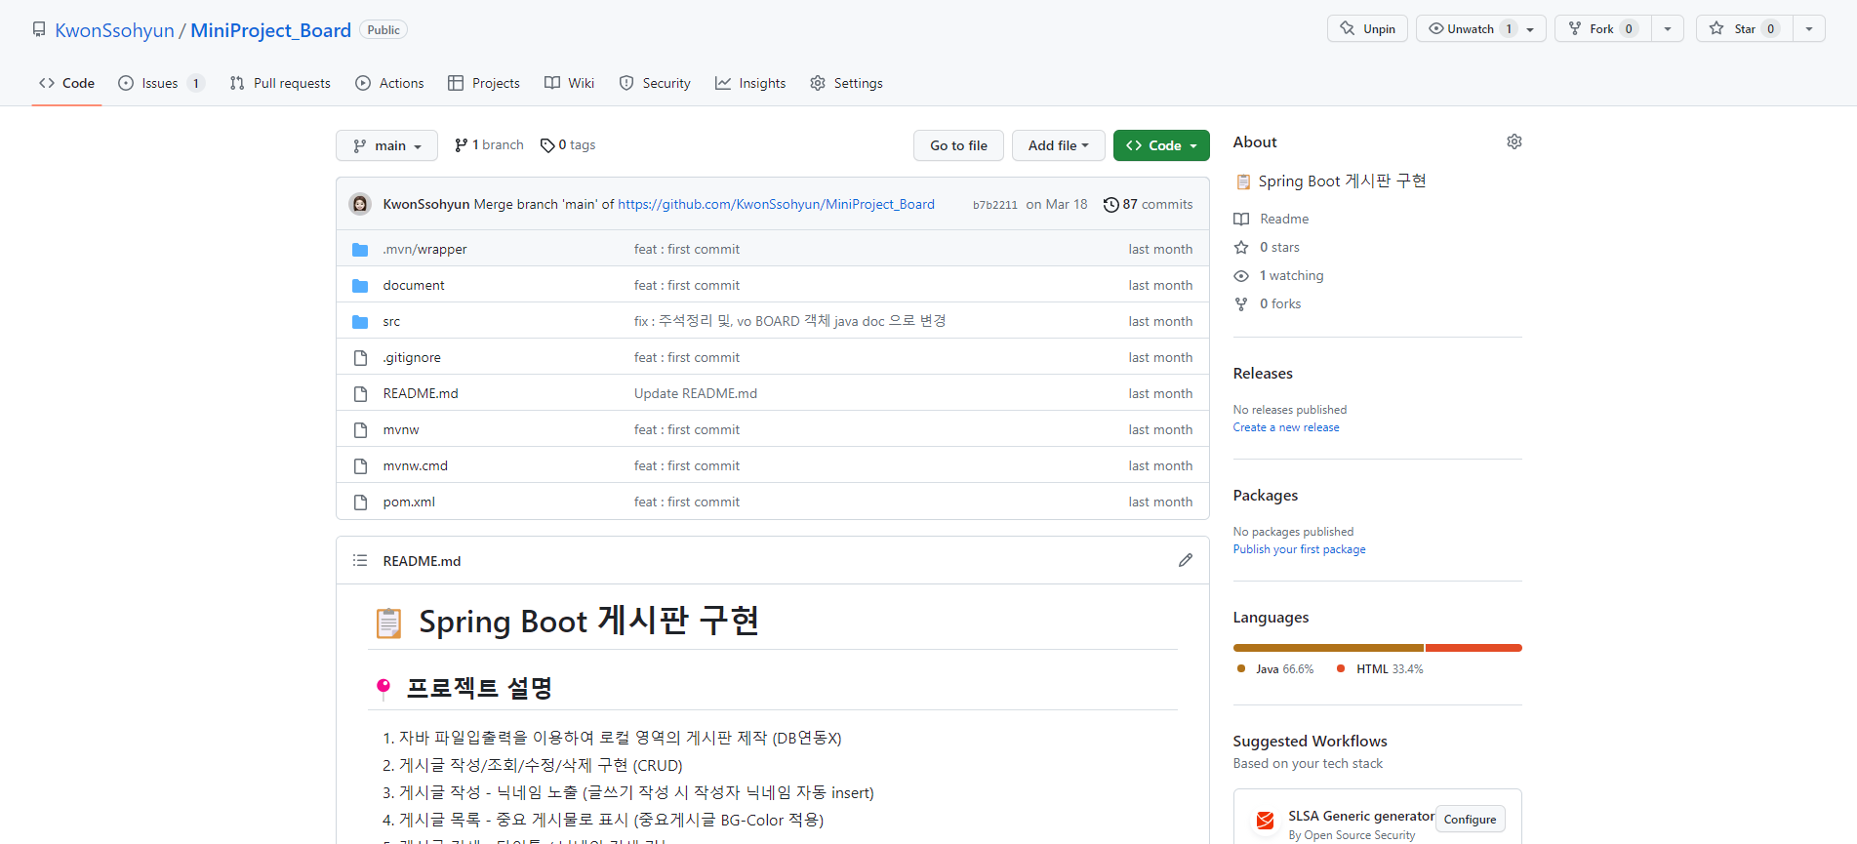The image size is (1857, 844).
Task: Open the KwonSsohyun owner profile link
Action: pos(114,30)
